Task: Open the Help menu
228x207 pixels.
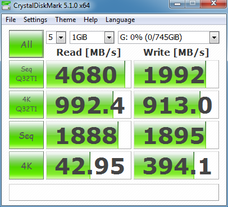Action: point(90,20)
